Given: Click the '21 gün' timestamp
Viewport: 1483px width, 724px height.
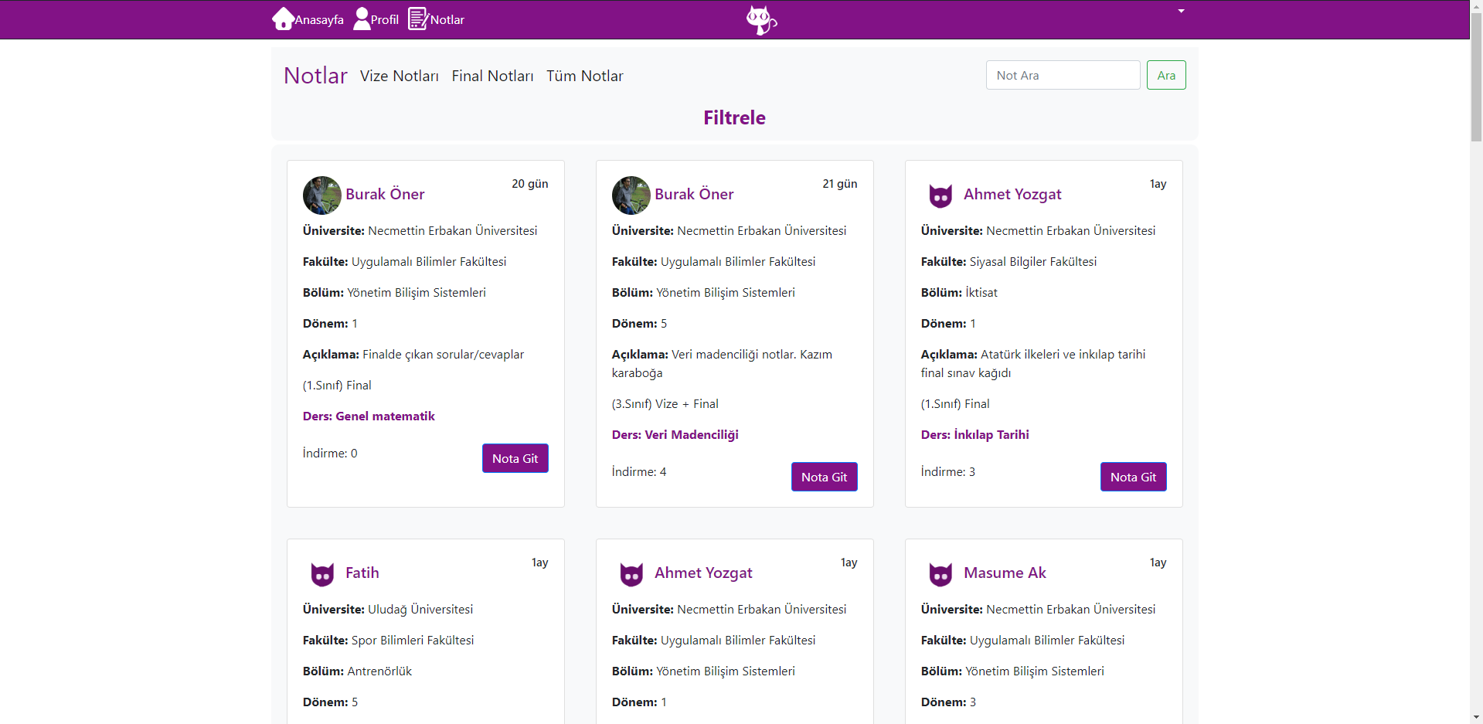Looking at the screenshot, I should click(x=840, y=184).
